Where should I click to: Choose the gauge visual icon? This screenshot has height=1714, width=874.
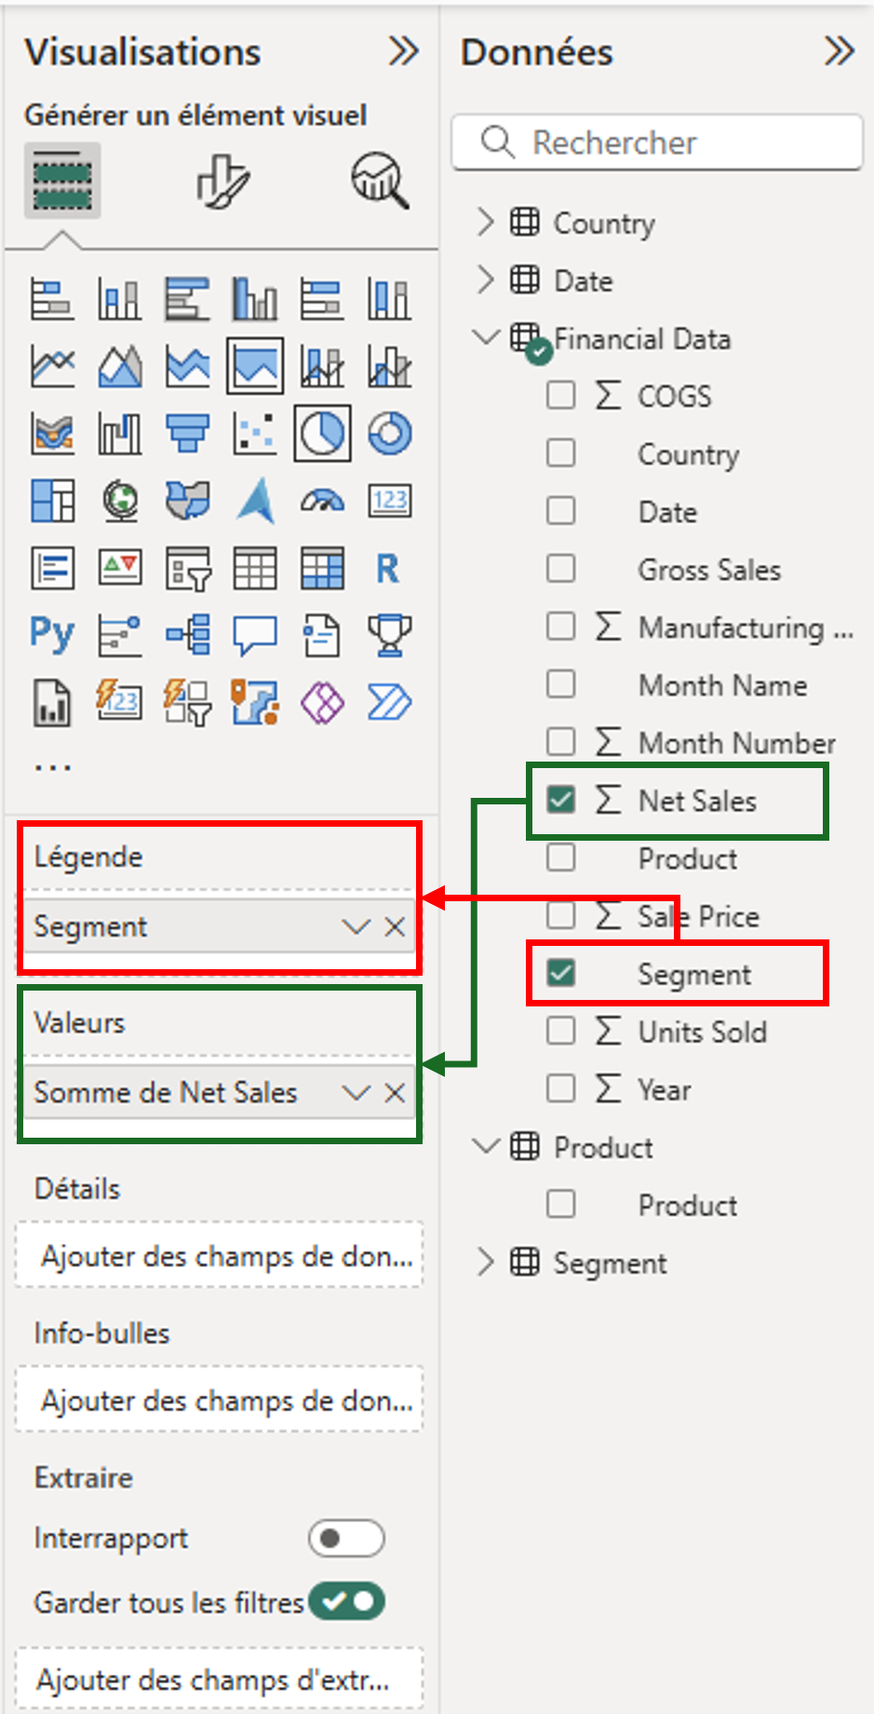pyautogui.click(x=322, y=501)
